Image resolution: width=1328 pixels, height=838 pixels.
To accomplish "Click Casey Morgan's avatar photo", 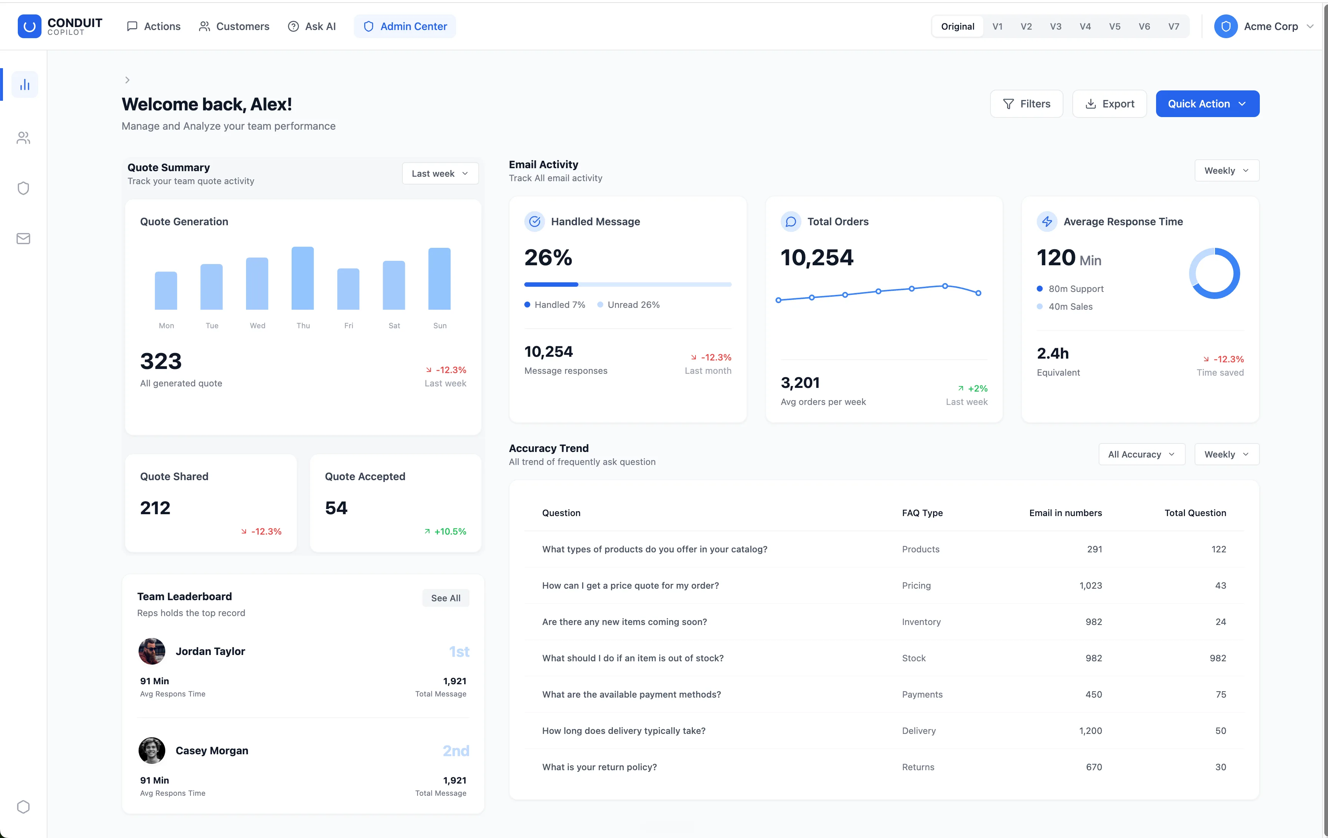I will [152, 750].
